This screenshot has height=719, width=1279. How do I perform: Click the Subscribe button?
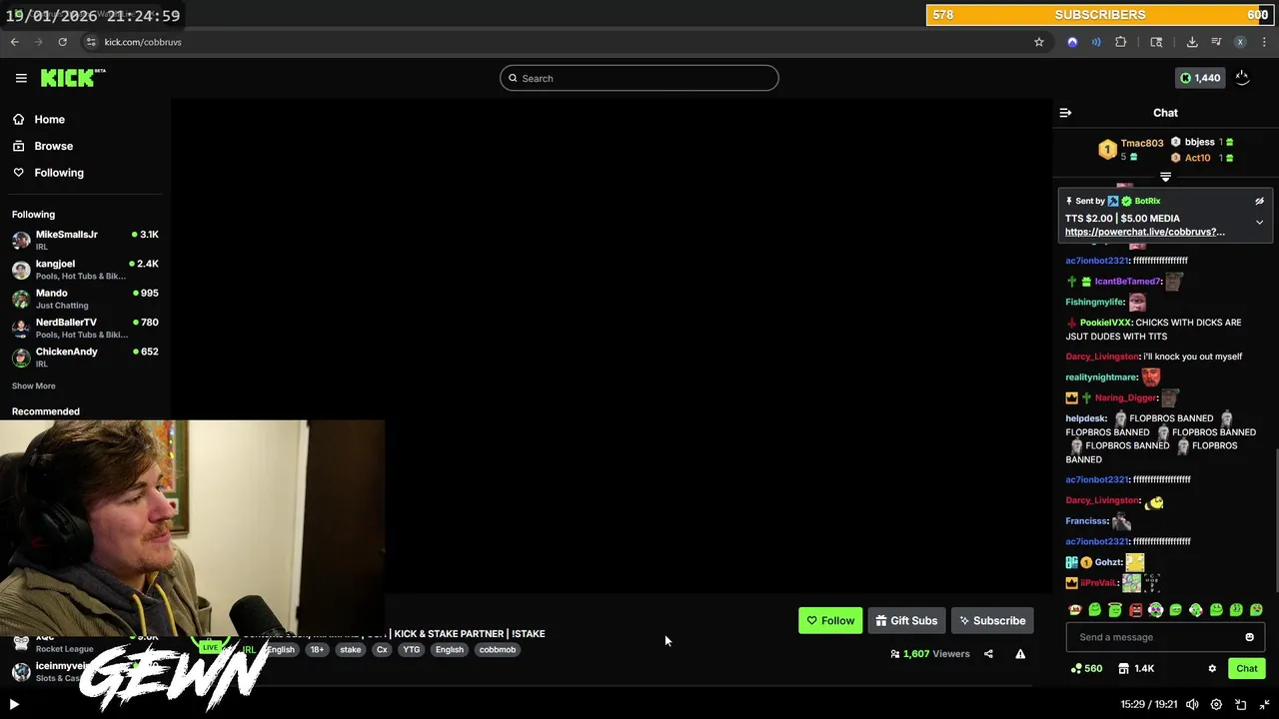tap(992, 620)
